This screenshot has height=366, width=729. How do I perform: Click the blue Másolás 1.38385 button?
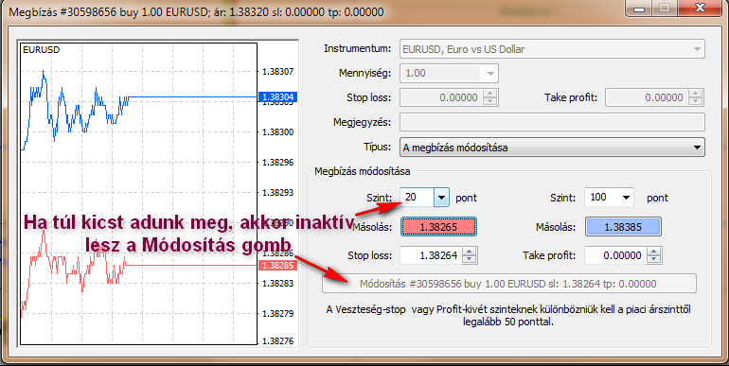pyautogui.click(x=623, y=227)
